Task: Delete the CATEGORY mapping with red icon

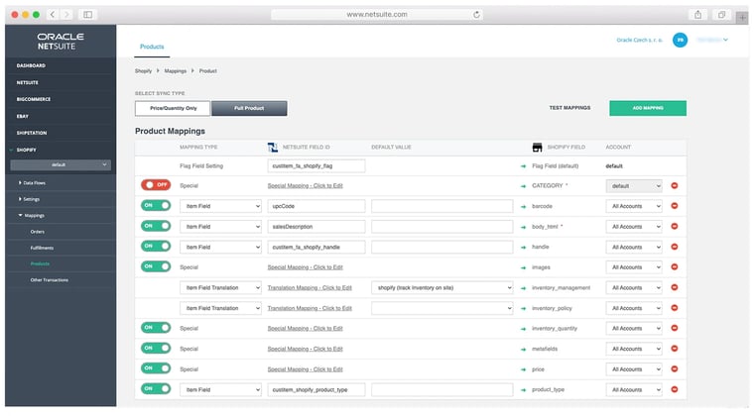Action: (x=675, y=185)
